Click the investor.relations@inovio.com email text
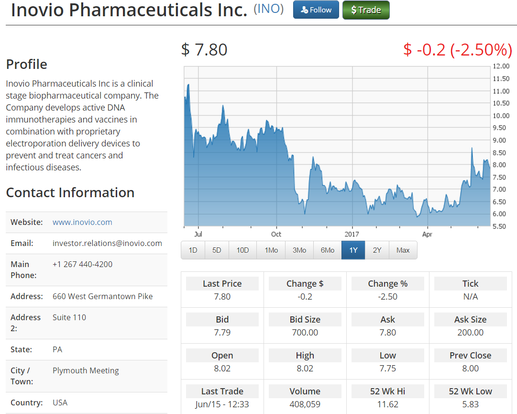Viewport: 517px width, 414px height. click(107, 244)
